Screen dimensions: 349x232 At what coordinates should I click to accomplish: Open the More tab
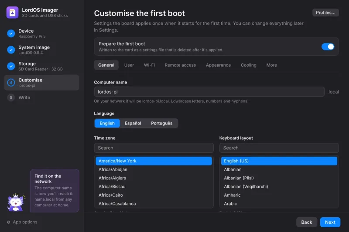click(x=272, y=65)
